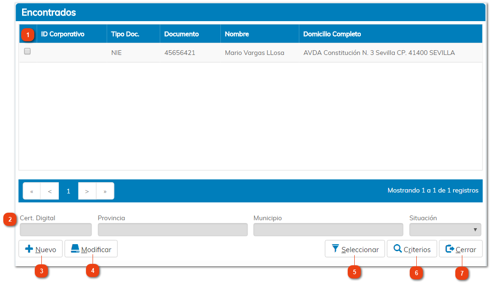
Task: Focus the Provincia text field
Action: coord(172,230)
